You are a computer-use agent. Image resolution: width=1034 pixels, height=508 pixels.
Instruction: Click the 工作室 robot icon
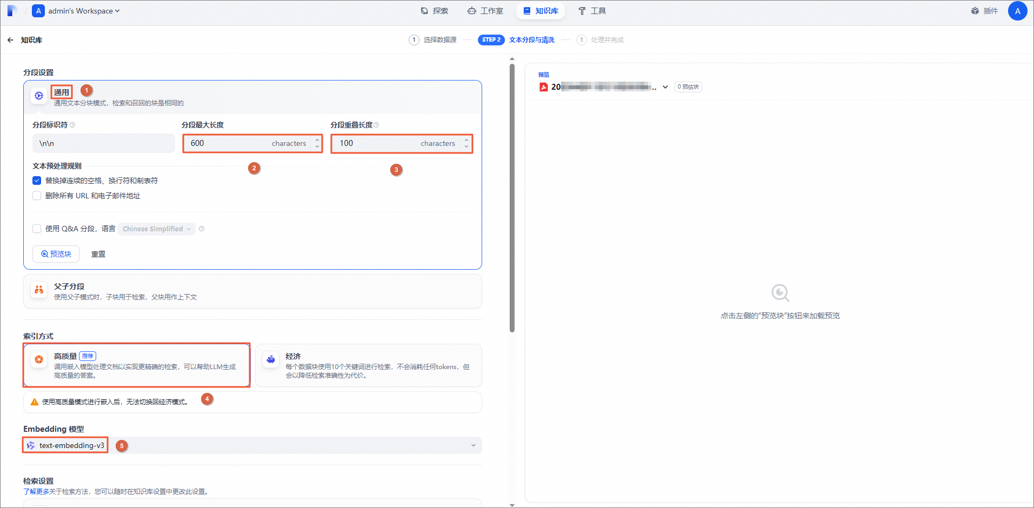pos(472,11)
